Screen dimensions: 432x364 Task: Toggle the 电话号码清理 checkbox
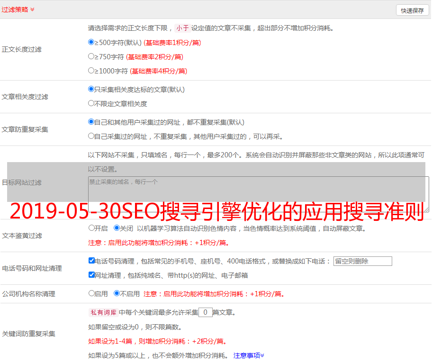[x=92, y=261]
